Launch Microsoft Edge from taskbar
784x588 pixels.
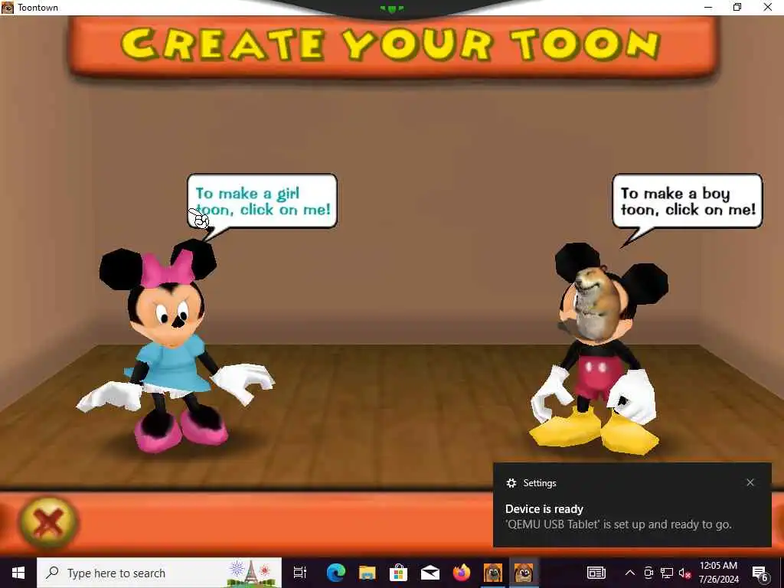tap(336, 573)
